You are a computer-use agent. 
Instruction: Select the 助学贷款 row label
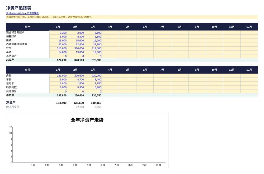11,87
